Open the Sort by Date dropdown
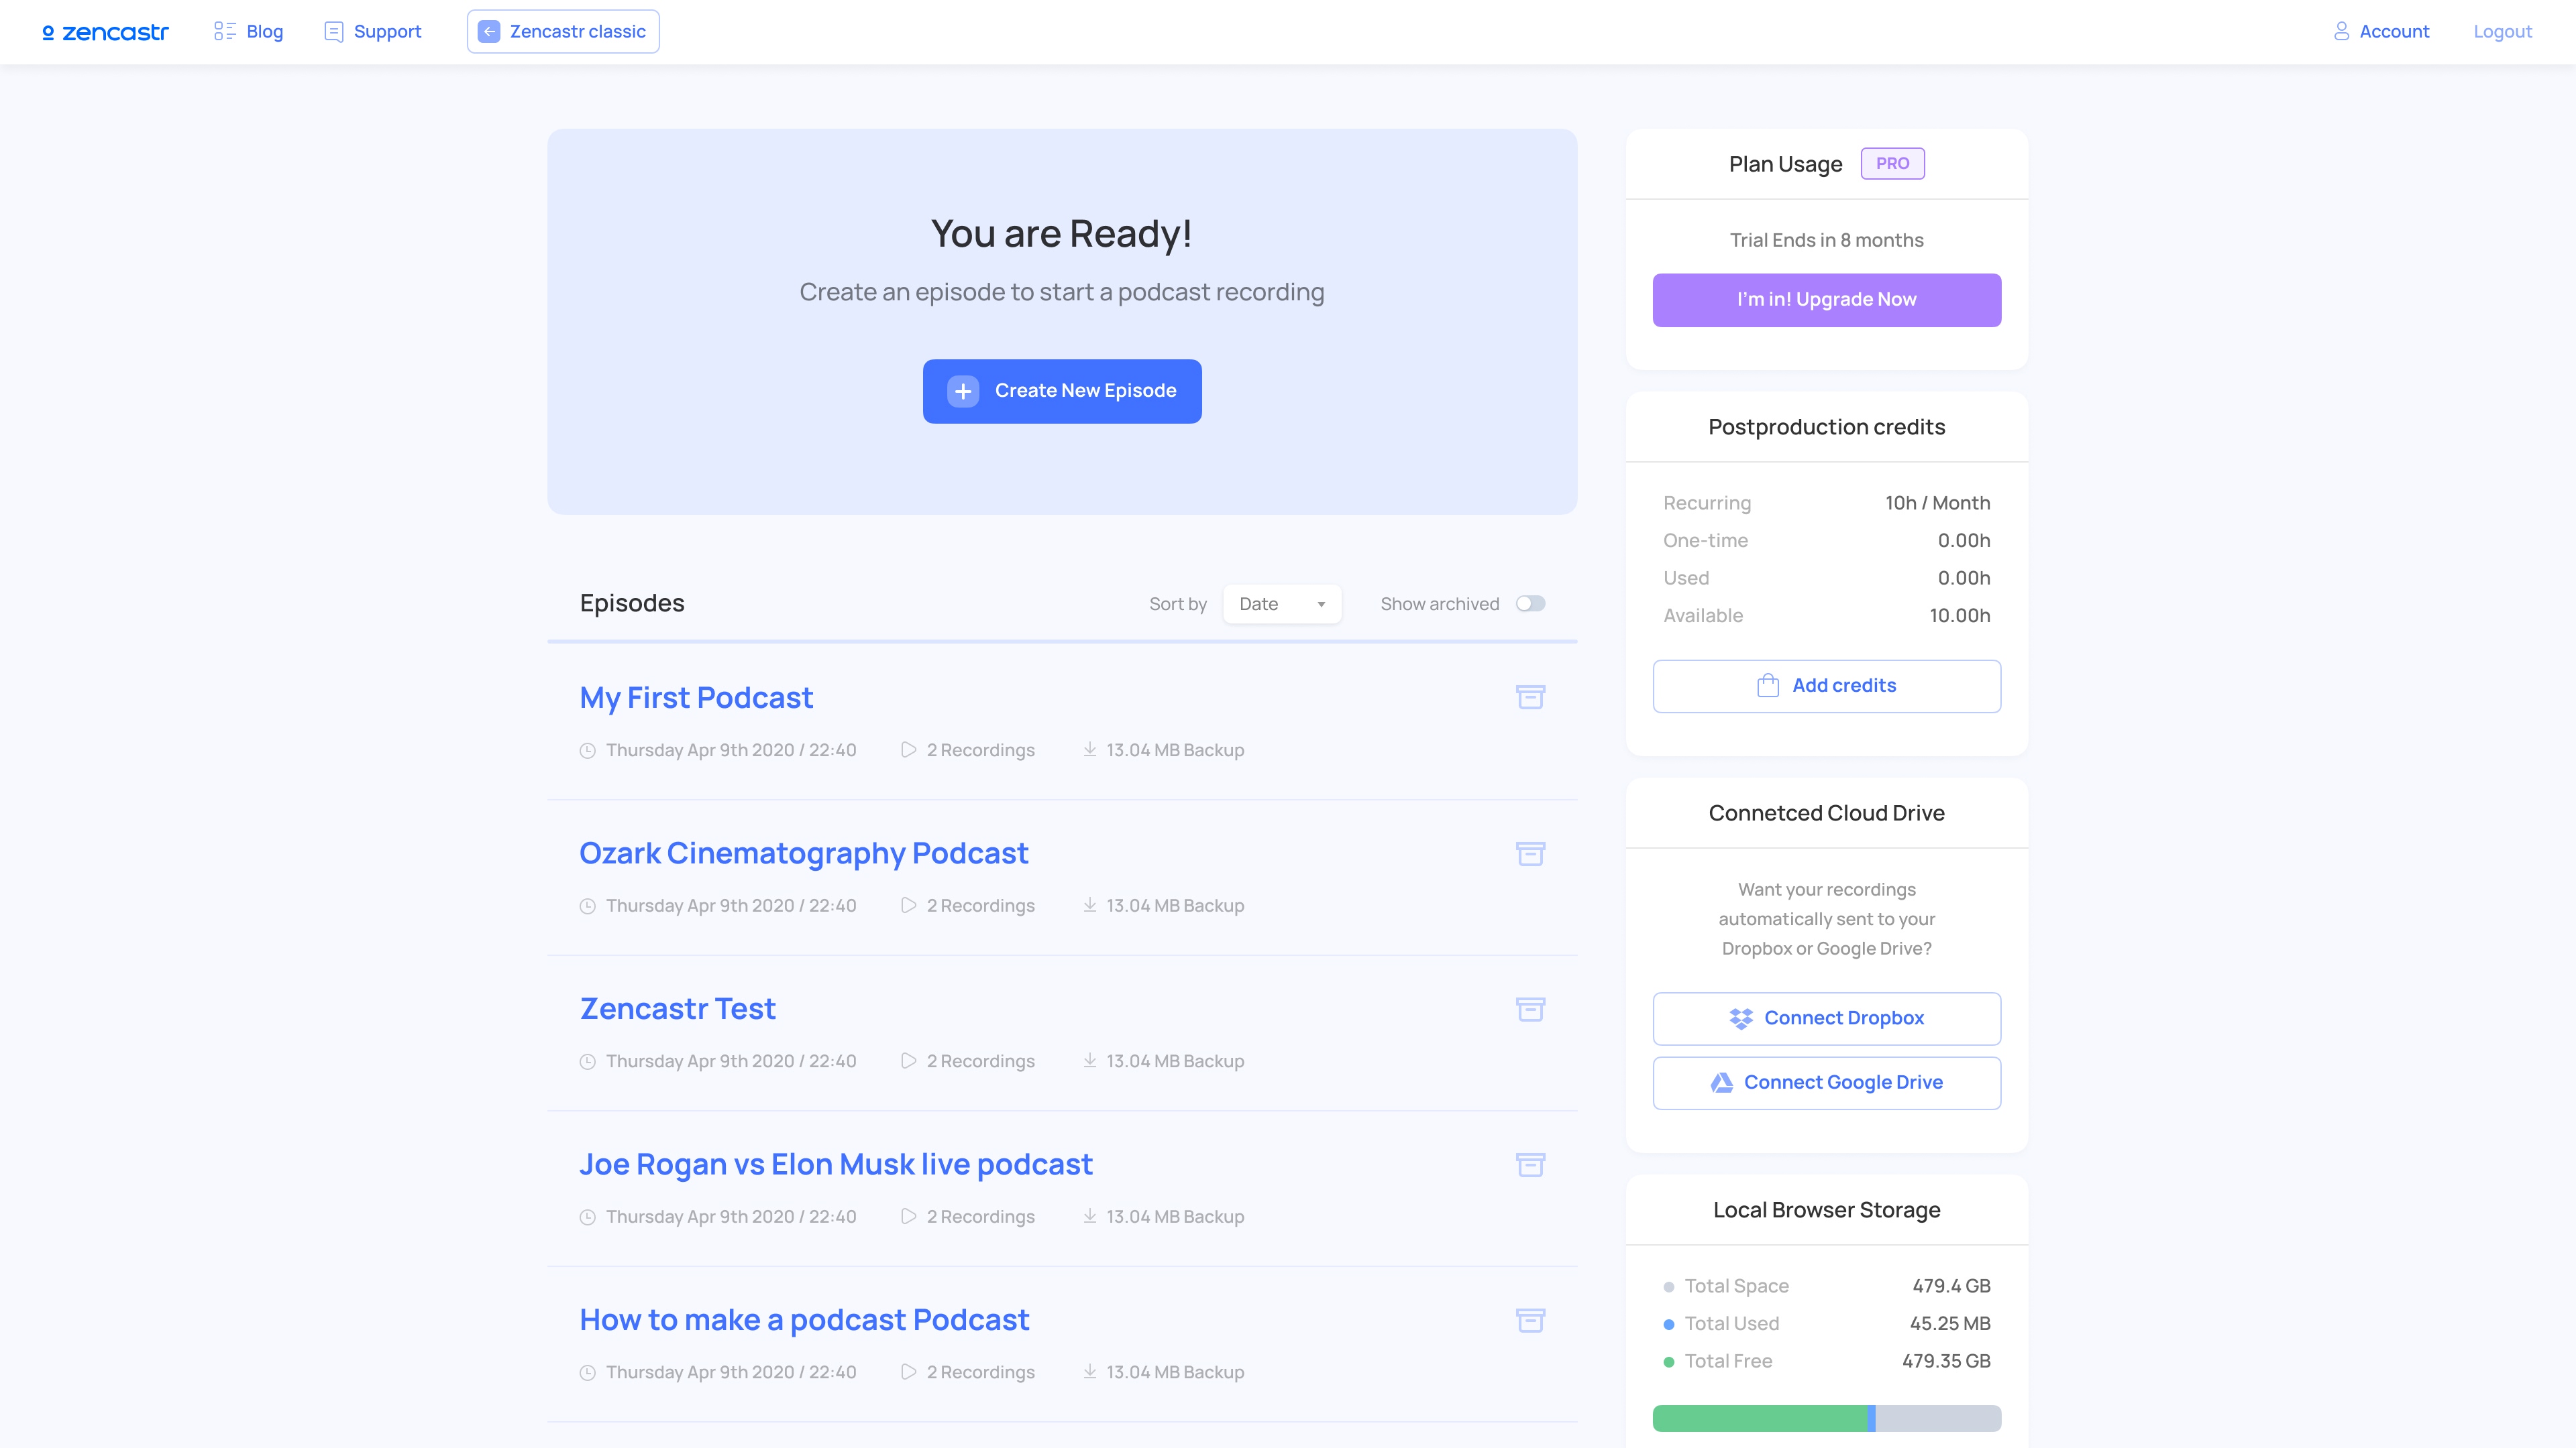 (1281, 603)
